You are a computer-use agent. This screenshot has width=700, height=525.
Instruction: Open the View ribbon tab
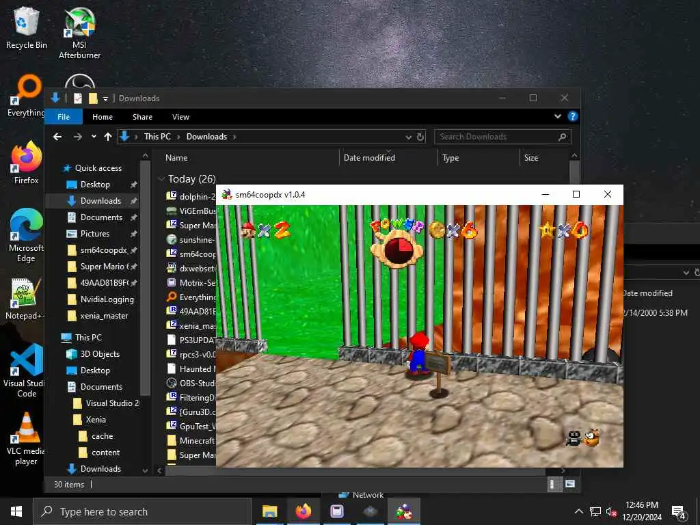click(180, 116)
